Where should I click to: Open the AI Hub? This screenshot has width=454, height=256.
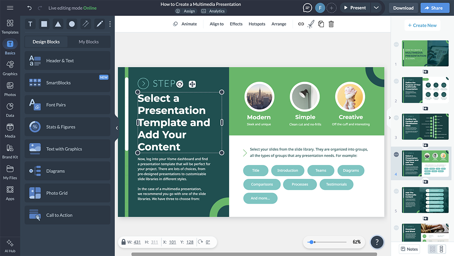click(x=10, y=246)
